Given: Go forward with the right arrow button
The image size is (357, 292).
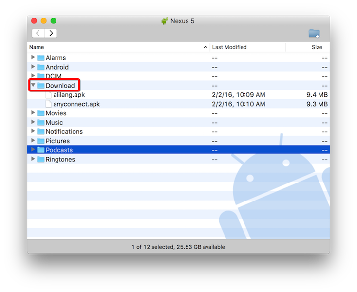Looking at the screenshot, I should [x=51, y=34].
